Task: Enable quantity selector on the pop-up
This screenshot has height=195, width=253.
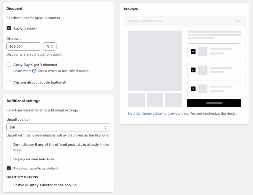Action: [9, 185]
